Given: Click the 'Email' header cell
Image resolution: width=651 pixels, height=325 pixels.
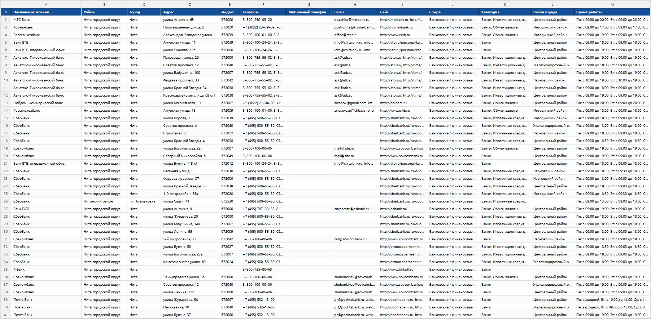Looking at the screenshot, I should [x=355, y=12].
